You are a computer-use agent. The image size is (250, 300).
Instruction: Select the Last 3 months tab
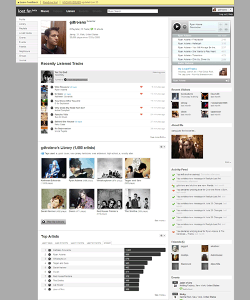62,243
